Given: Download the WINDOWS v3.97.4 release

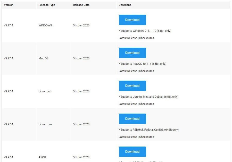Looking at the screenshot, I should (132, 20).
